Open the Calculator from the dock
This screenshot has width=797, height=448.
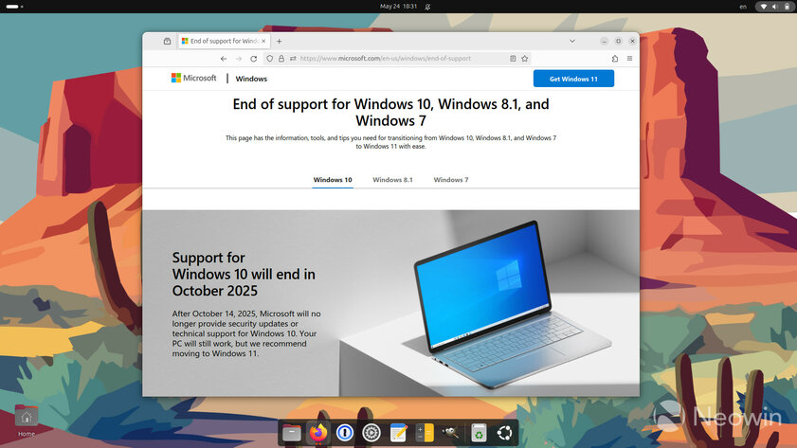pos(425,433)
